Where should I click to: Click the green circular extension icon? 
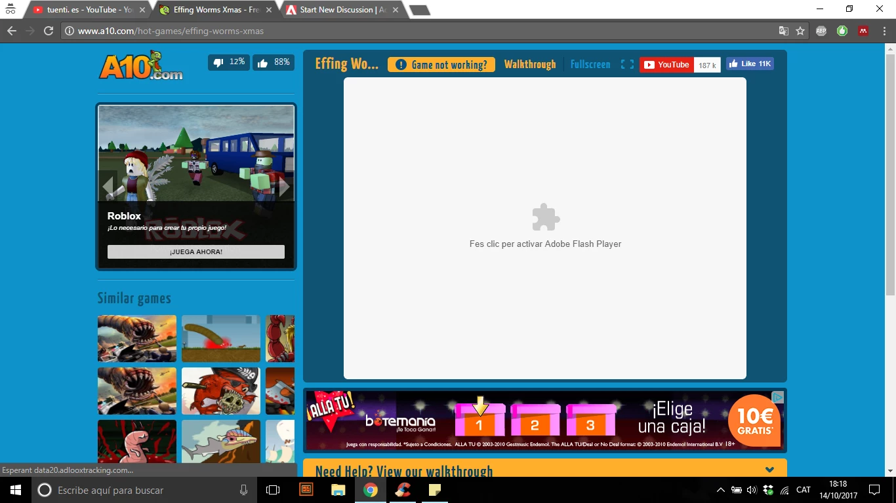842,31
